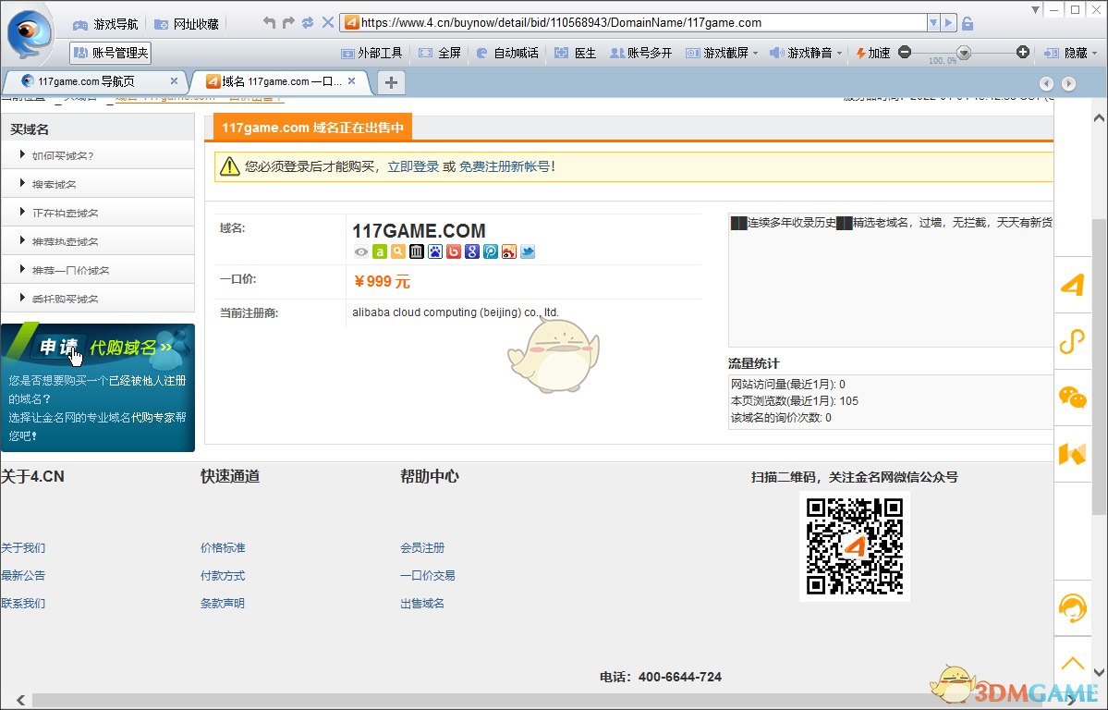Screen dimensions: 1108x710
Task: Expand the 如何买域名? sidebar item
Action: (x=63, y=155)
